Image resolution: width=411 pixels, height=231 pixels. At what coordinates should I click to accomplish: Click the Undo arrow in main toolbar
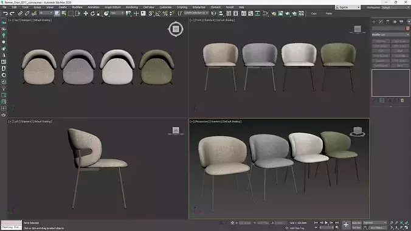pos(5,13)
